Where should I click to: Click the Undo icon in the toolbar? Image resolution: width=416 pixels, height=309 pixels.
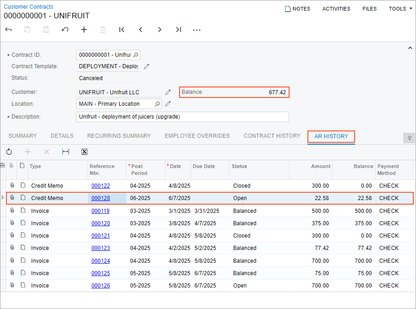tap(65, 30)
